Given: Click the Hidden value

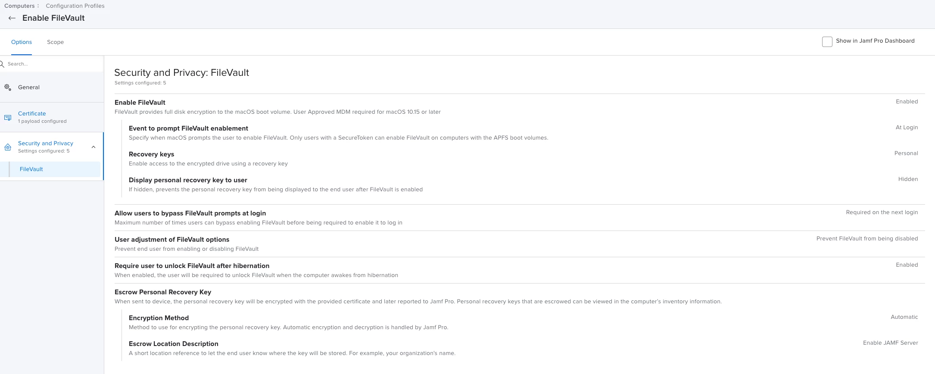Looking at the screenshot, I should (x=908, y=179).
